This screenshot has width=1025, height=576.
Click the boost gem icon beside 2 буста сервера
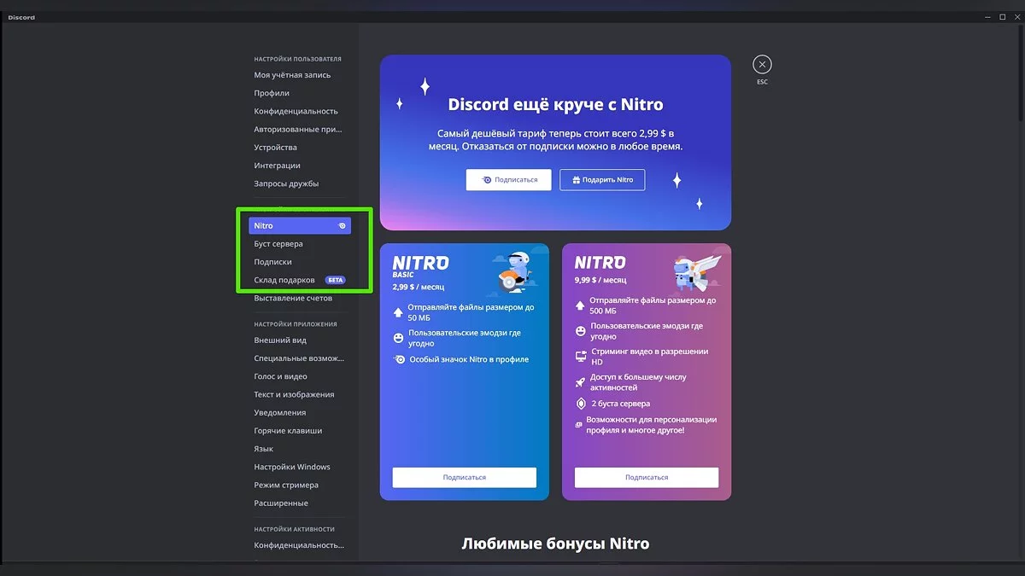pos(581,404)
